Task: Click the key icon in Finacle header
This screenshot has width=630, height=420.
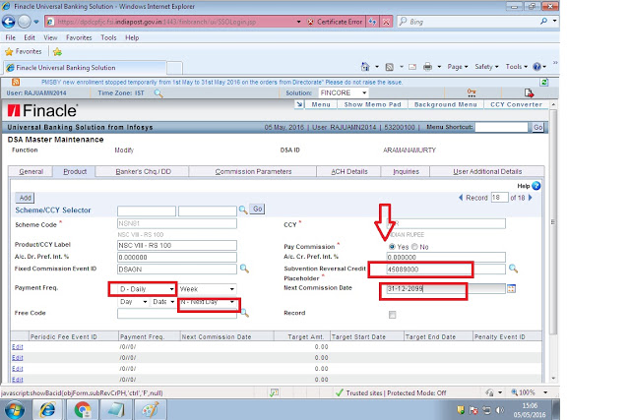Action: pyautogui.click(x=472, y=93)
